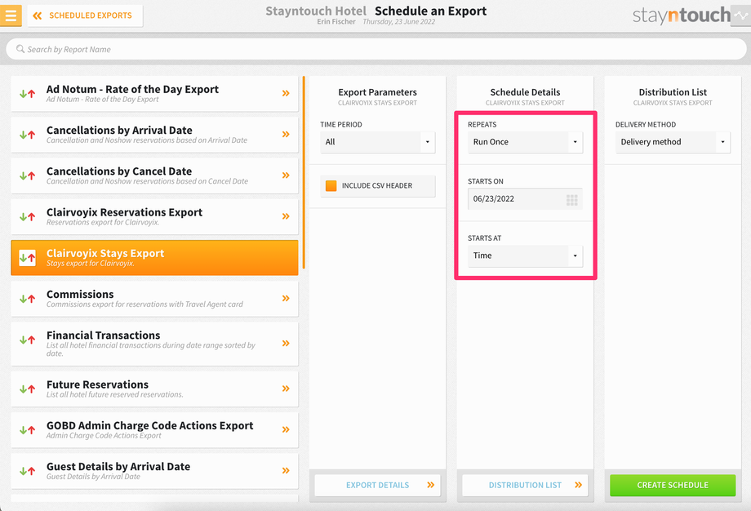Image resolution: width=751 pixels, height=511 pixels.
Task: Expand Ad Notum row using its chevron
Action: (x=286, y=93)
